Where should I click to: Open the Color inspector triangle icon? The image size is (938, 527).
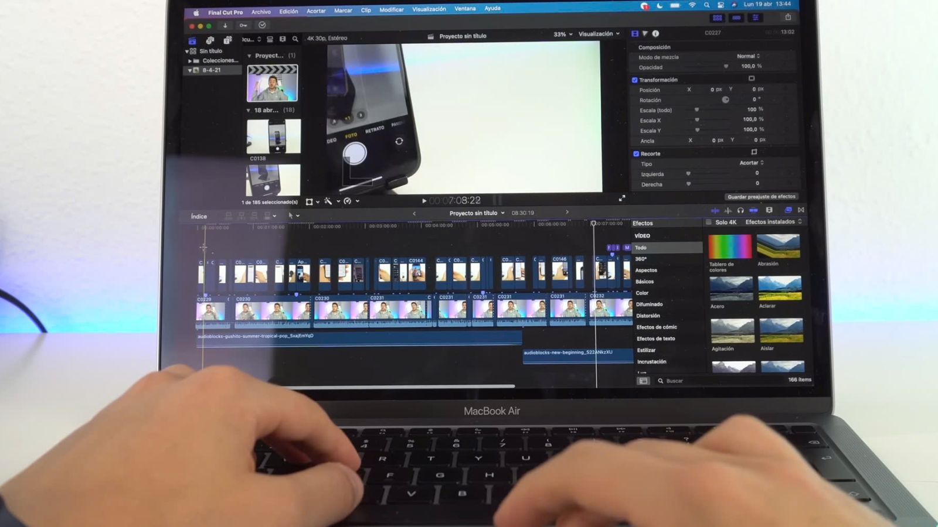pos(645,34)
